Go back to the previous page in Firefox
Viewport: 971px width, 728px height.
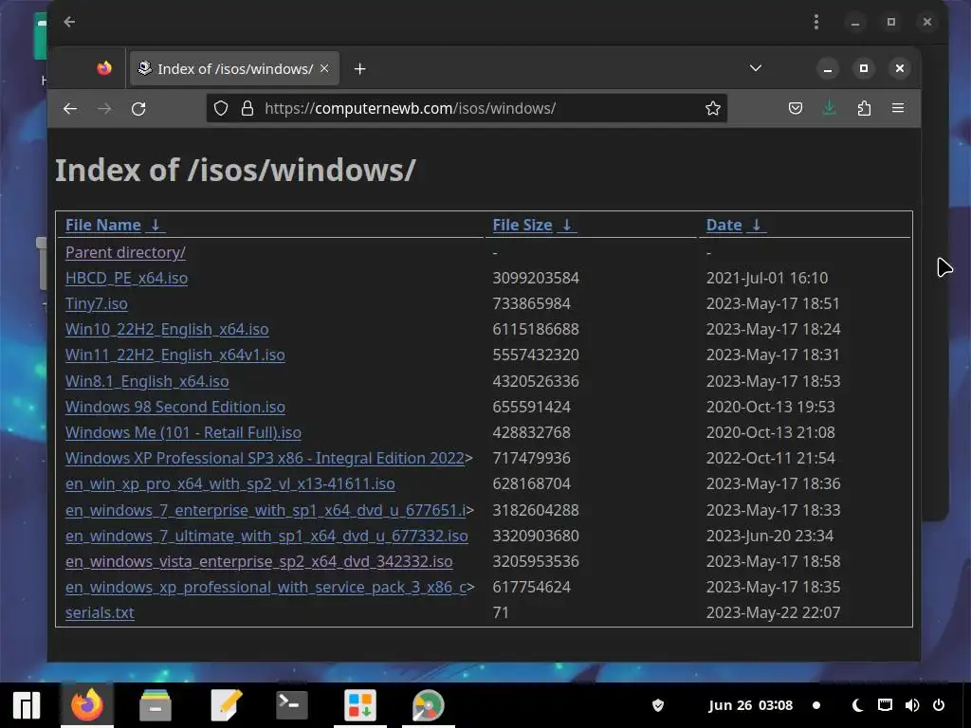point(70,109)
